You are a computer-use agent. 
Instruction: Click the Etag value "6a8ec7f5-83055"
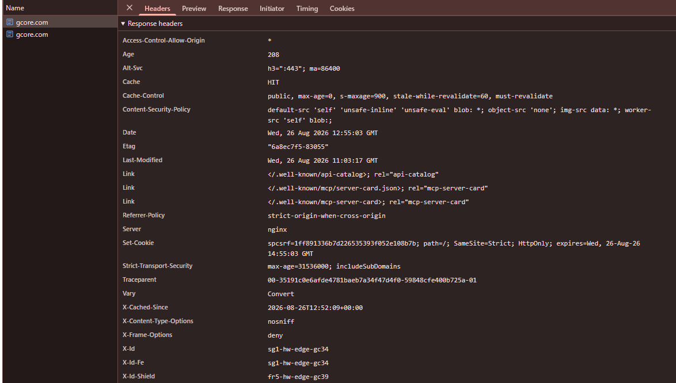(298, 147)
